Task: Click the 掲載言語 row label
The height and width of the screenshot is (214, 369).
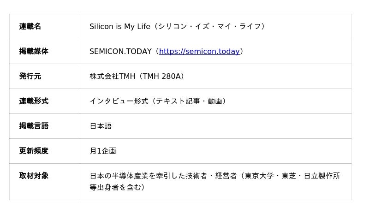Action: (34, 126)
